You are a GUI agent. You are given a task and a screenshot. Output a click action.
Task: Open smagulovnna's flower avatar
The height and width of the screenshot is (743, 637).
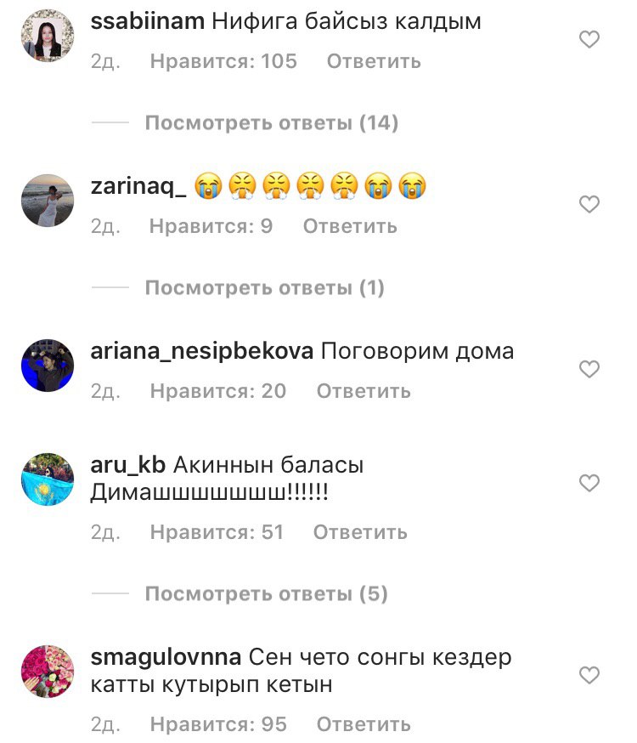tap(48, 672)
